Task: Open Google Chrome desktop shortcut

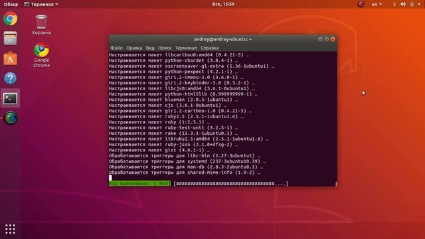Action: 41,55
